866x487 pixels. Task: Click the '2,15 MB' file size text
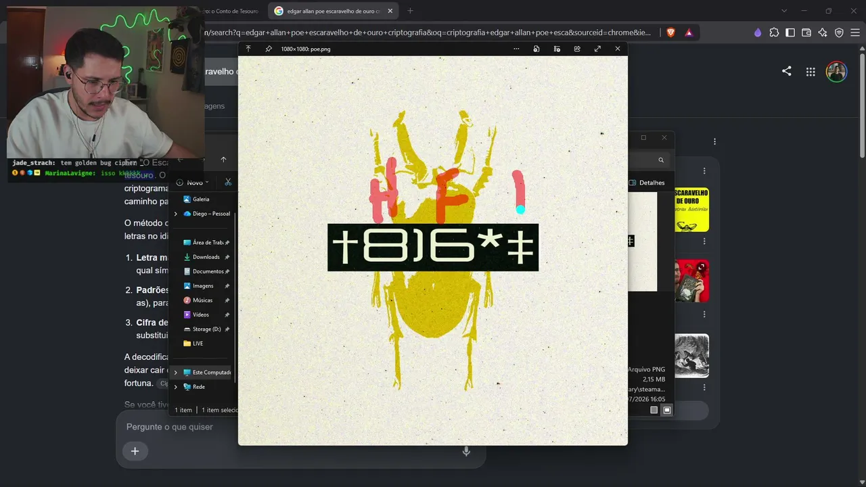[x=654, y=379]
